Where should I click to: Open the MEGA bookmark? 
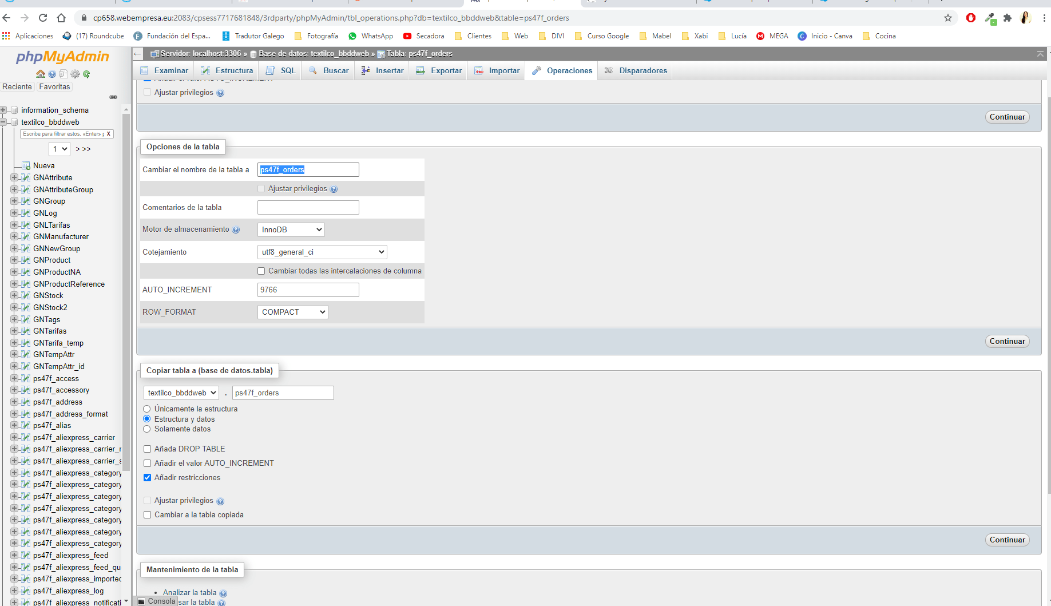tap(772, 36)
